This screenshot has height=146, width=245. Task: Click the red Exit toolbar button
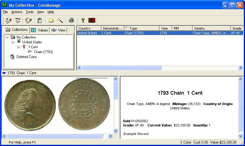(x=92, y=20)
